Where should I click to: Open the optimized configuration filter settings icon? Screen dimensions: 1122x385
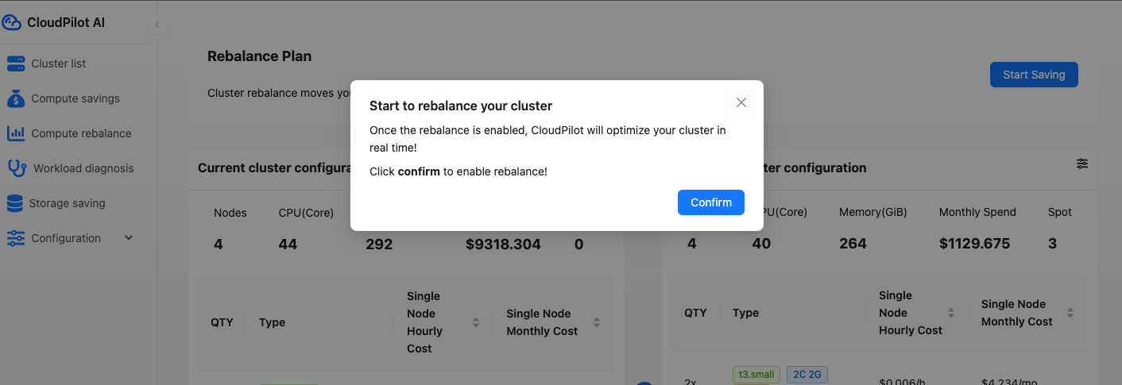1082,164
